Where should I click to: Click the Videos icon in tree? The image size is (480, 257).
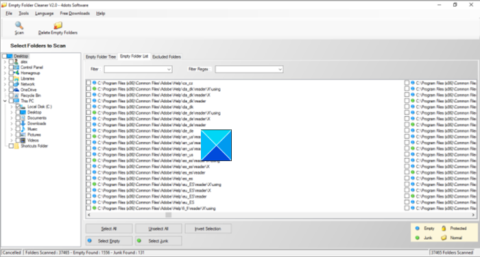23,140
